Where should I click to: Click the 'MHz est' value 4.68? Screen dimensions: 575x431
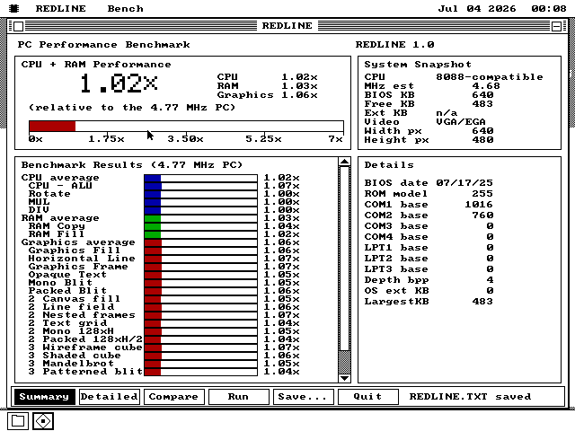[x=486, y=86]
